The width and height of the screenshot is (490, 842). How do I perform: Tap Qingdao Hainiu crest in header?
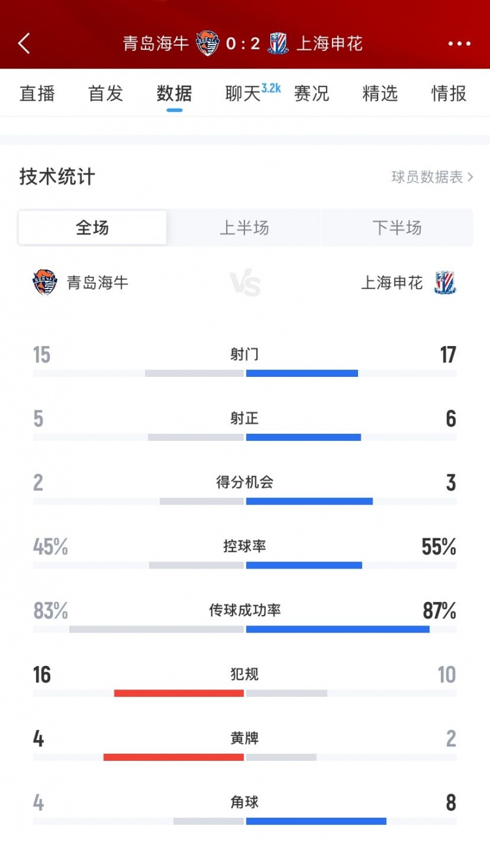[208, 44]
